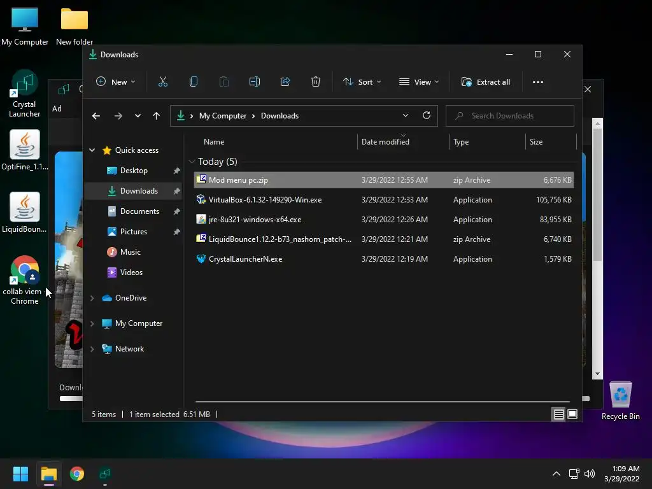The image size is (652, 489).
Task: Click My Computer in address breadcrumb
Action: pos(223,116)
